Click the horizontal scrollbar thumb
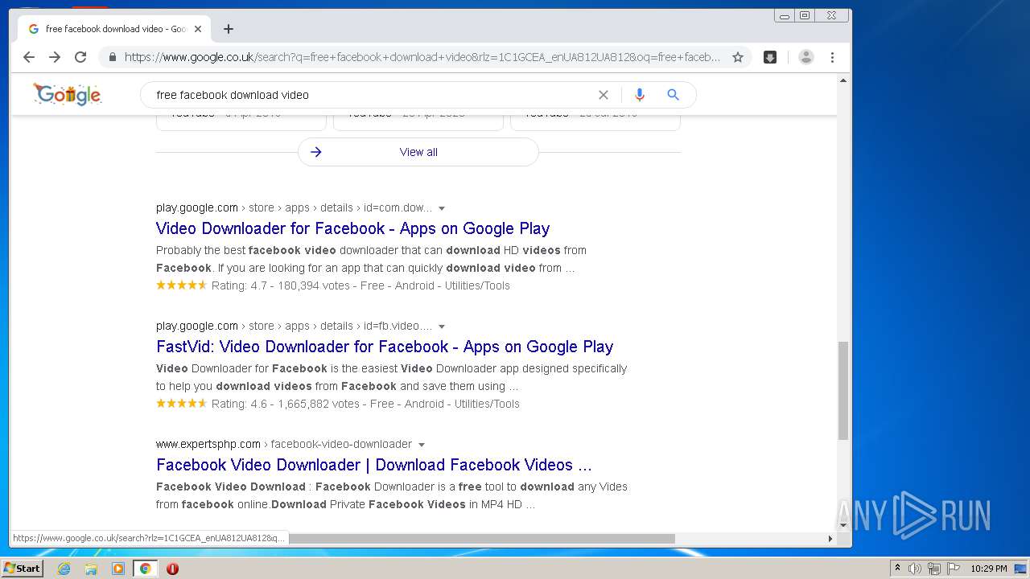1030x579 pixels. (x=482, y=538)
